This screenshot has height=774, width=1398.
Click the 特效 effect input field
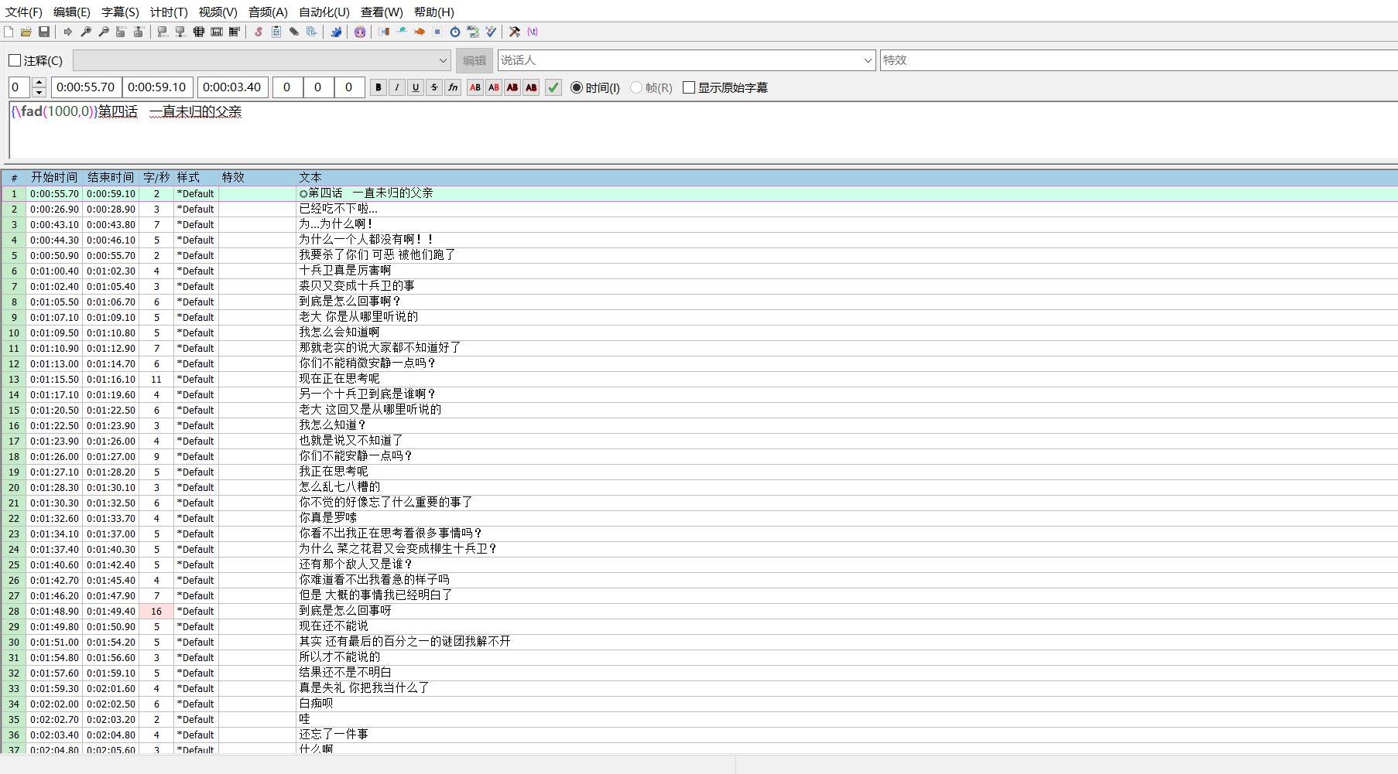click(x=1139, y=60)
